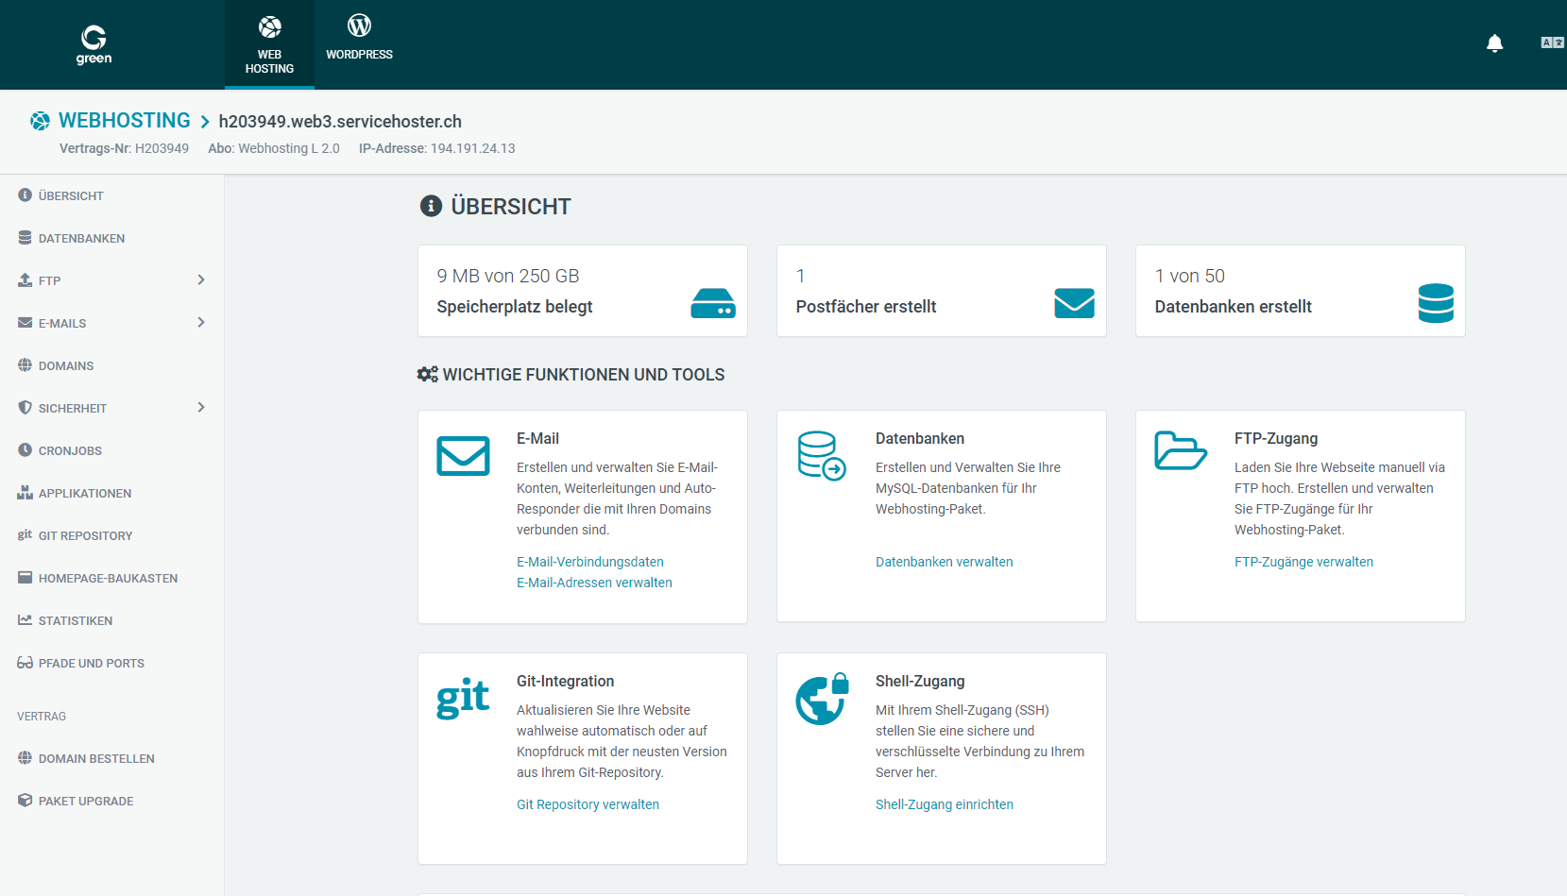Click the database arrow icon in Datenbanken card
Image resolution: width=1567 pixels, height=896 pixels.
coord(822,456)
